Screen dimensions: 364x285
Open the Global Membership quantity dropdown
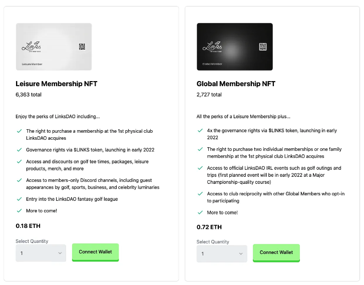pyautogui.click(x=221, y=254)
